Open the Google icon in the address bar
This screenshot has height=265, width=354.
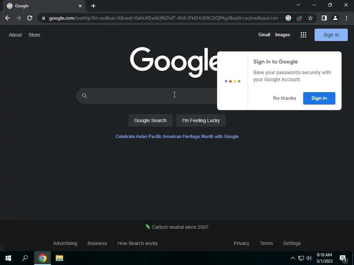(288, 18)
